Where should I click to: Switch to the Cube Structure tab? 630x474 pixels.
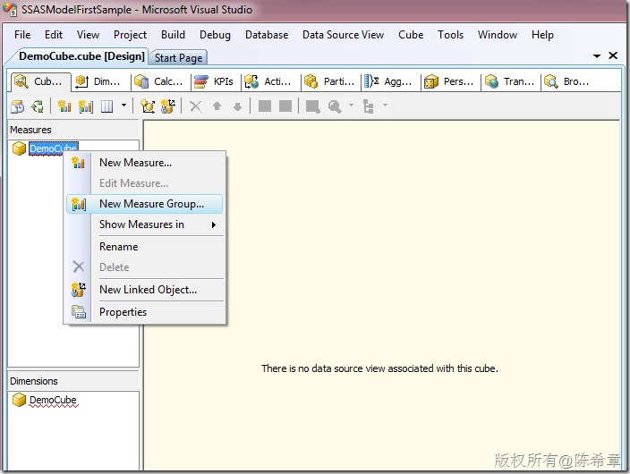(40, 81)
